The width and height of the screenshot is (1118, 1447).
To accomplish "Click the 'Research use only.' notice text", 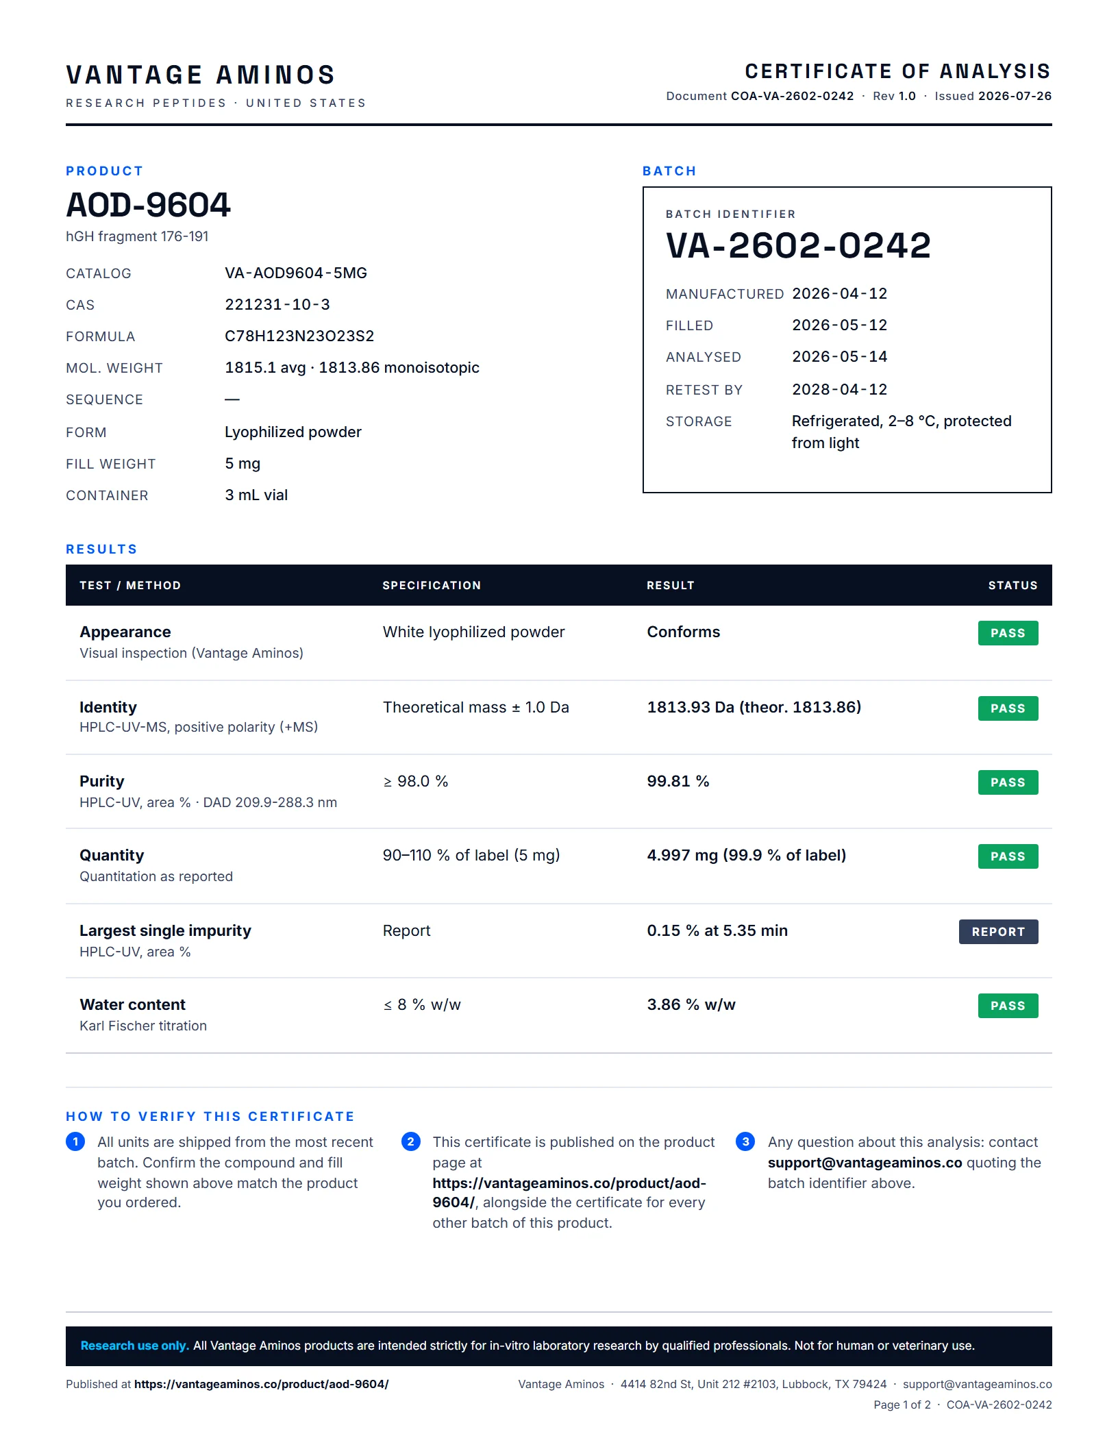I will [x=135, y=1346].
